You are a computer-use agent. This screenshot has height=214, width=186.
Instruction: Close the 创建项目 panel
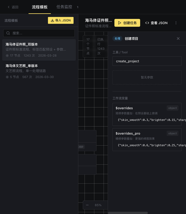(x=178, y=39)
